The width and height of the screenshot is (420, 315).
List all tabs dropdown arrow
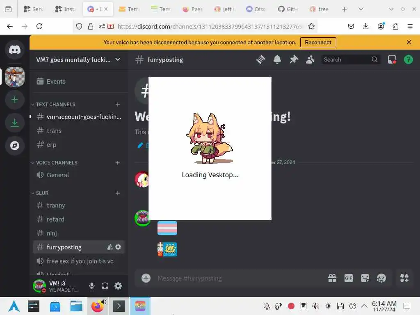point(361,9)
